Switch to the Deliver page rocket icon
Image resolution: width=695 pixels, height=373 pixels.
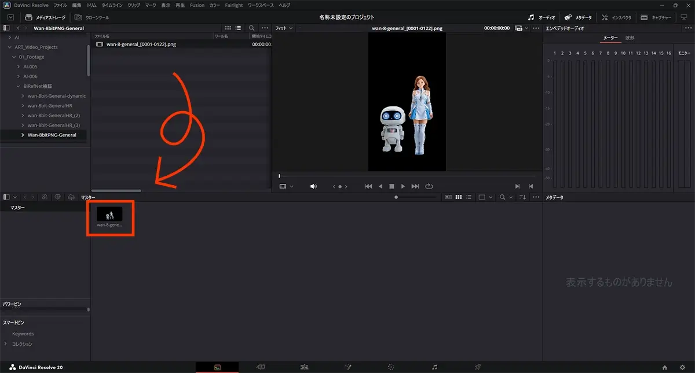[x=478, y=367]
